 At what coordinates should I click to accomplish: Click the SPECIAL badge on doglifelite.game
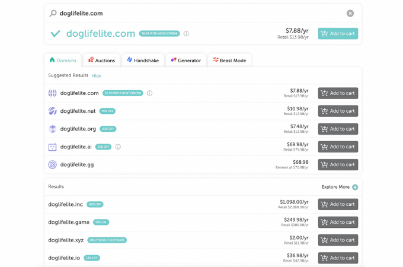tap(101, 223)
